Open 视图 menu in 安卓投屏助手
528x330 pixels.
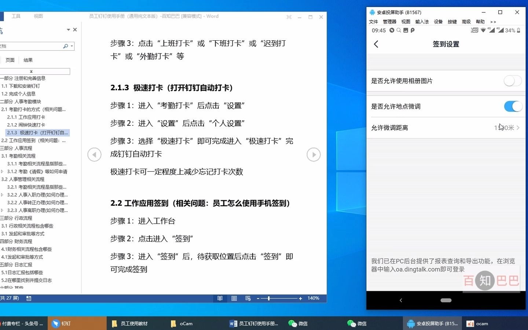[x=406, y=22]
